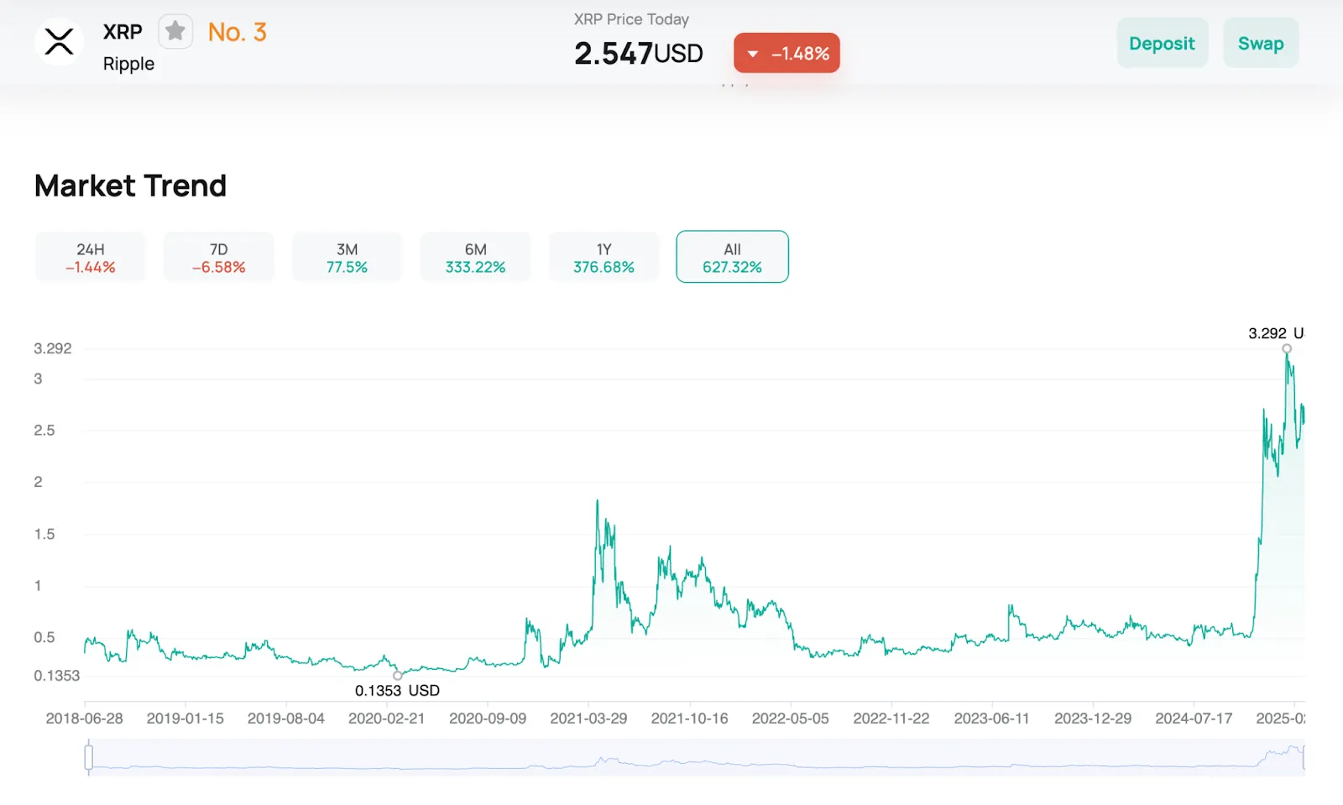Click the Market Trend heading
Image resolution: width=1343 pixels, height=805 pixels.
tap(130, 186)
